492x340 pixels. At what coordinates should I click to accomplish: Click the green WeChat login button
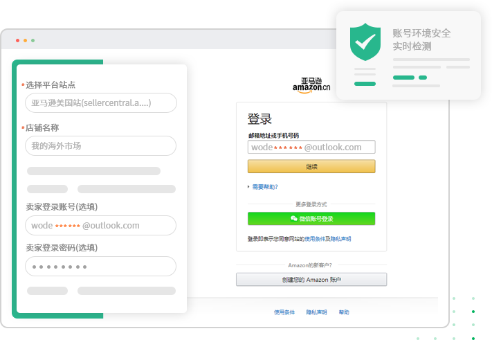pos(311,219)
